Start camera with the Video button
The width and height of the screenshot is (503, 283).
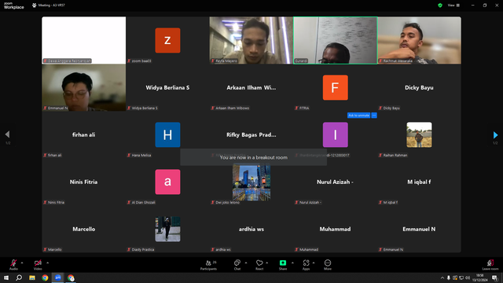[x=38, y=264]
